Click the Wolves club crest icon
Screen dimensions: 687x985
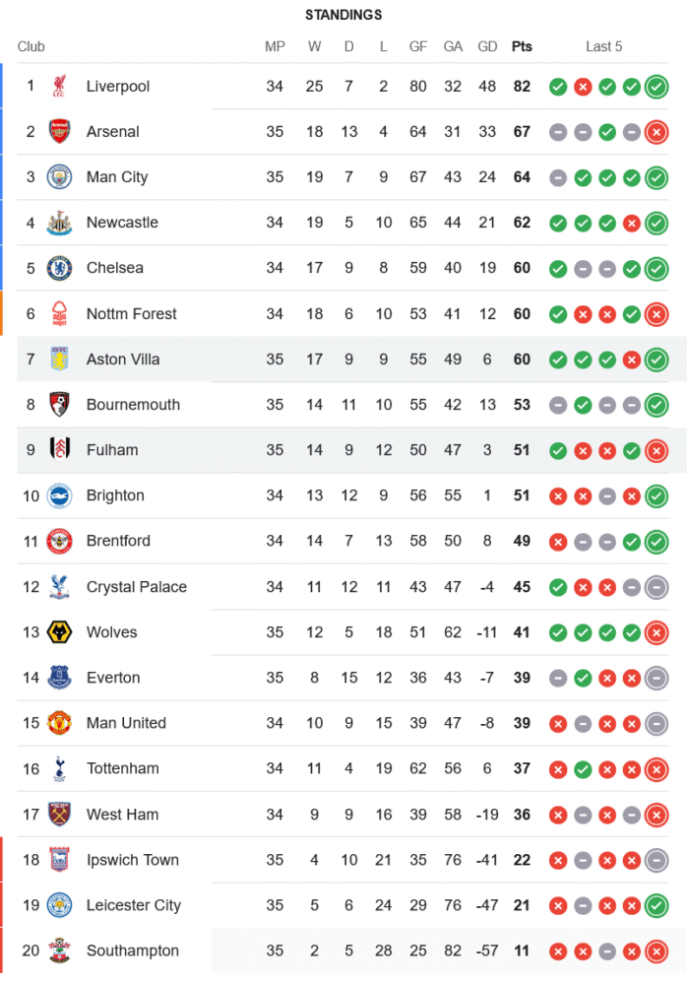(x=59, y=631)
